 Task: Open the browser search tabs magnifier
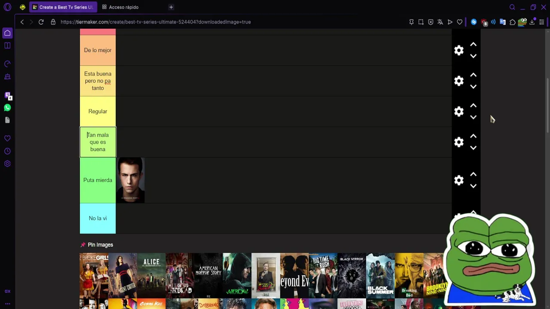coord(512,7)
